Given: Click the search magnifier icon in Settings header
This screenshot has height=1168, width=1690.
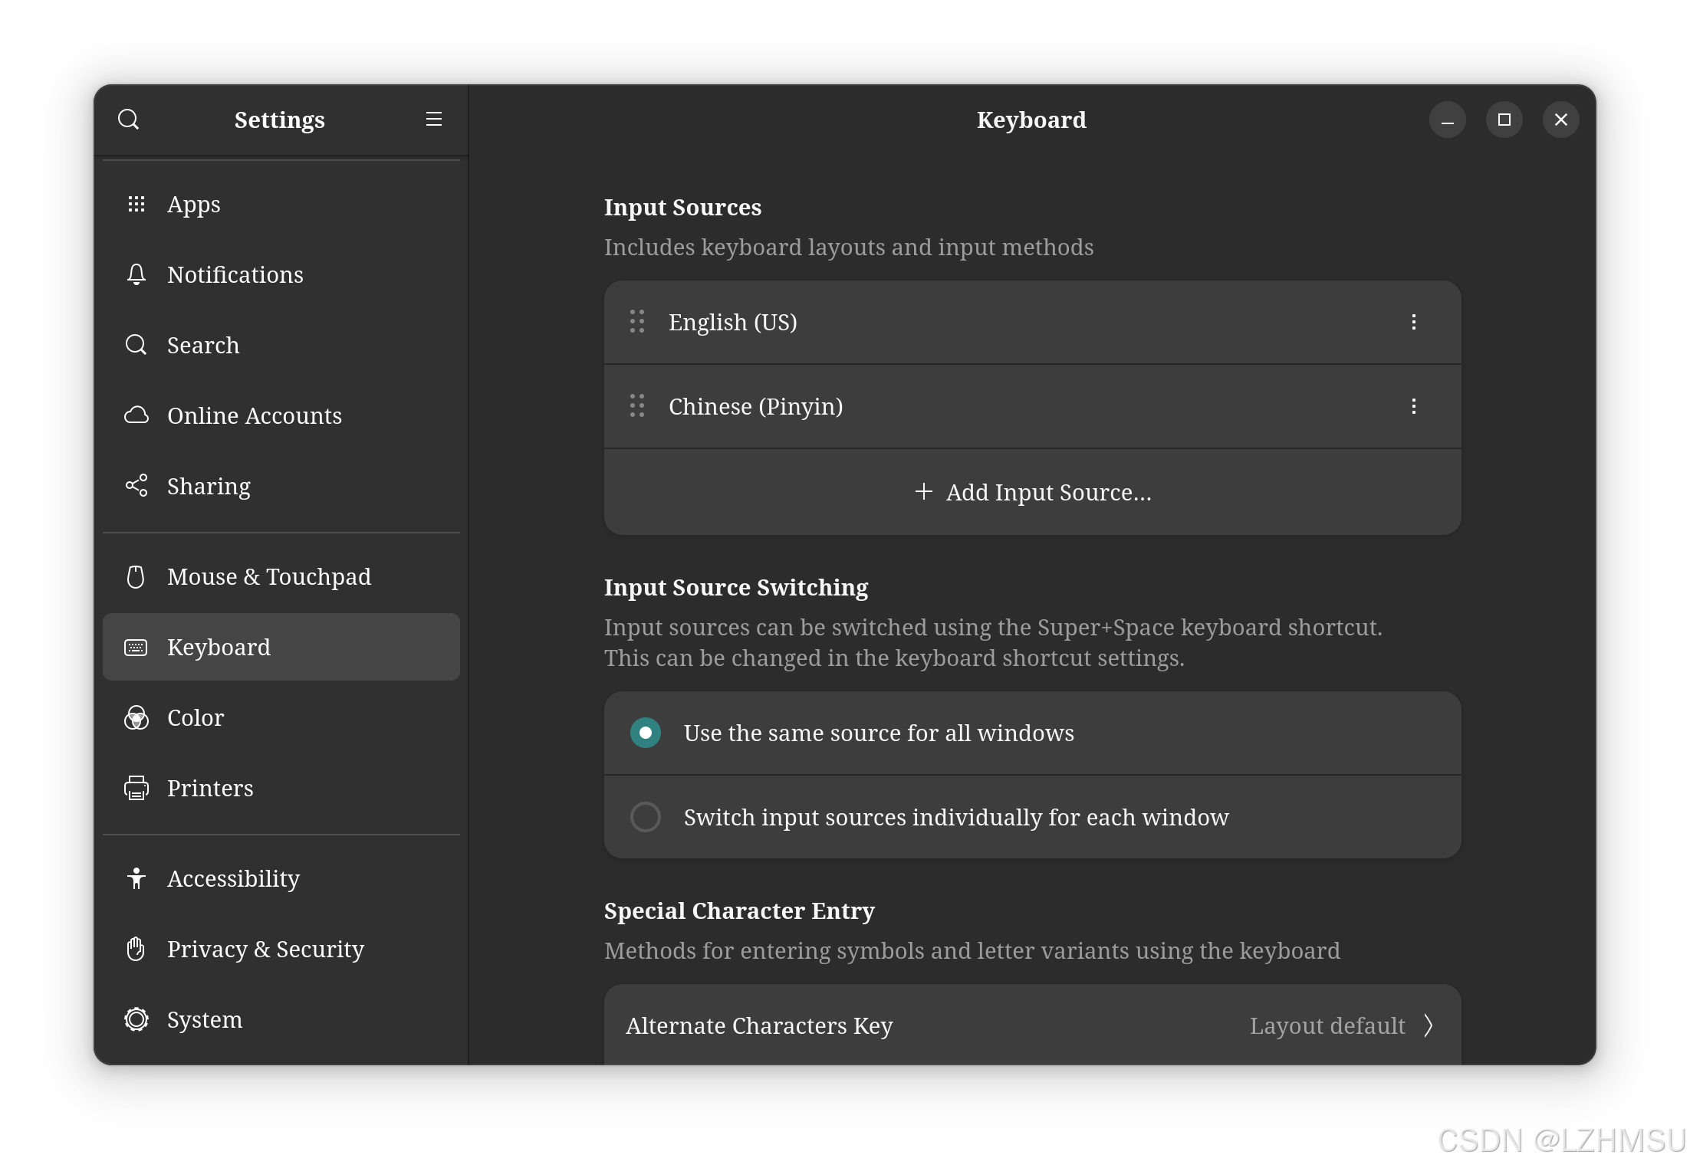Looking at the screenshot, I should [128, 120].
